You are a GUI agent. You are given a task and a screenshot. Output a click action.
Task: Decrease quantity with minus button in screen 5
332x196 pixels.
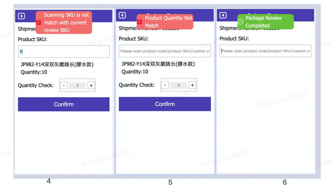click(x=165, y=85)
